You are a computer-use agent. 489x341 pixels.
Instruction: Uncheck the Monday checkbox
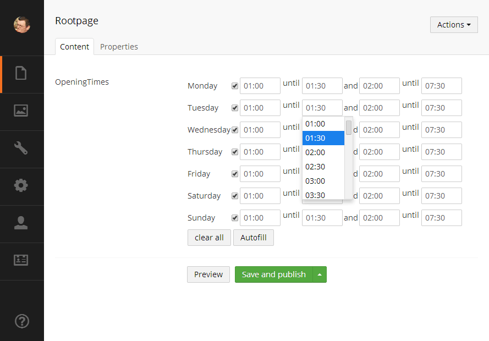[x=235, y=86]
